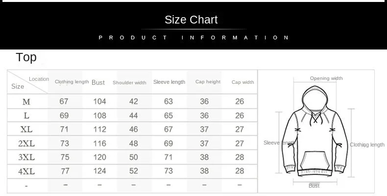
Task: Click the Bust label under hoodie diagram
Action: click(x=314, y=186)
